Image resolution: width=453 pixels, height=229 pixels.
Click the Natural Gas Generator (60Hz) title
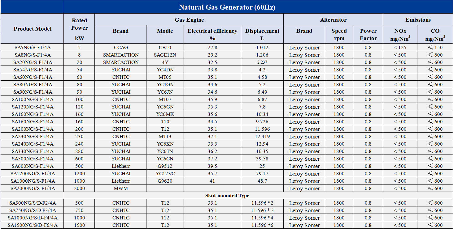coord(227,7)
